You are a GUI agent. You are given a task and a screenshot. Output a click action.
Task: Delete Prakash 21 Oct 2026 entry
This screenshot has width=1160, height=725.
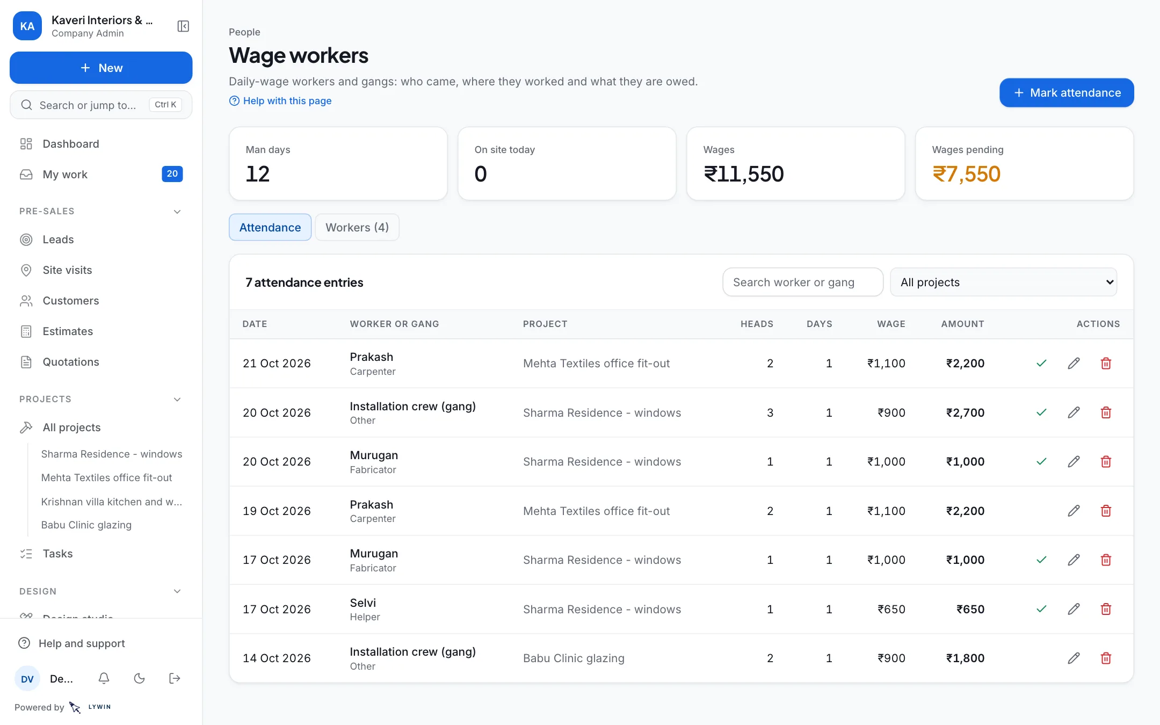pyautogui.click(x=1106, y=364)
